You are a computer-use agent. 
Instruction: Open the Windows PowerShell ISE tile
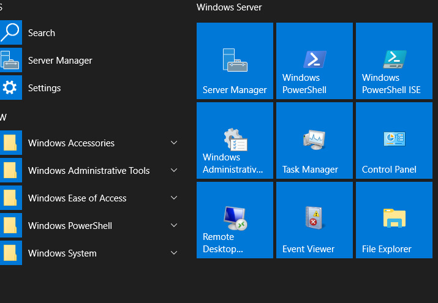tap(394, 61)
